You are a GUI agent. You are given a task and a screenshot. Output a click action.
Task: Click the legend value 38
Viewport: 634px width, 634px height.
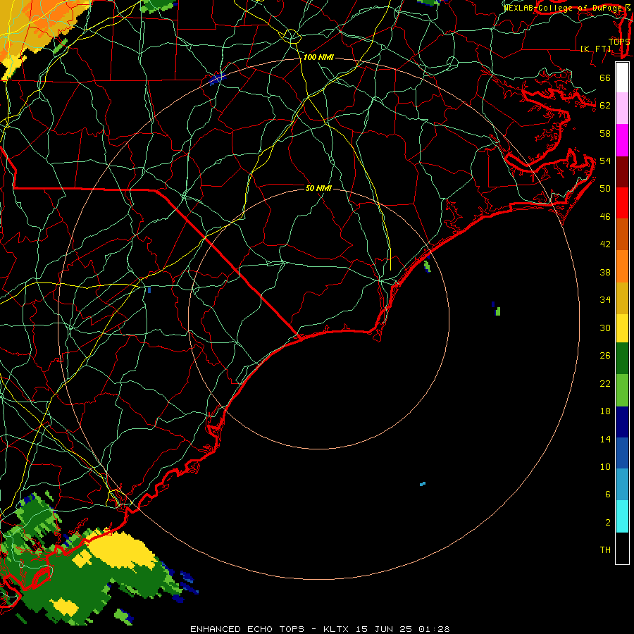(x=605, y=272)
